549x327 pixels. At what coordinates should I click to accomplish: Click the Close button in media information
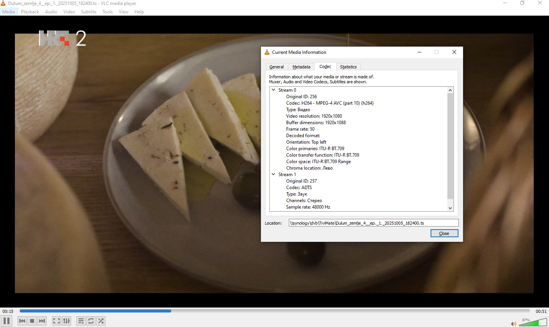tap(444, 233)
